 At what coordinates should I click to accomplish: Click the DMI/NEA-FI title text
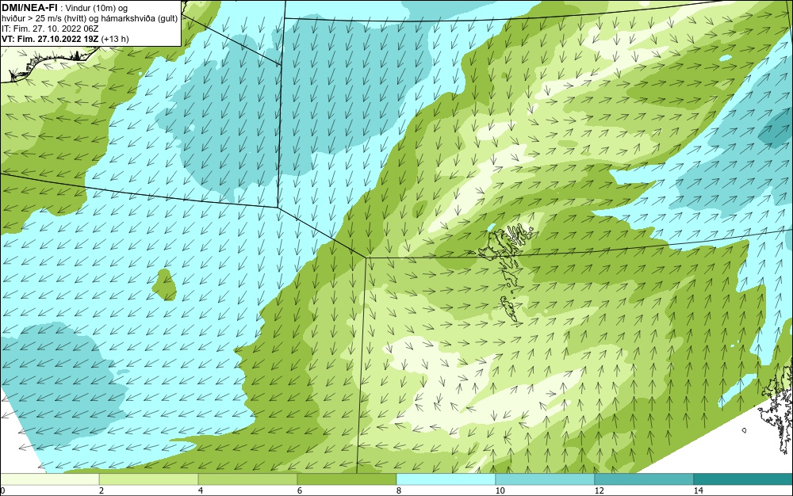click(29, 8)
